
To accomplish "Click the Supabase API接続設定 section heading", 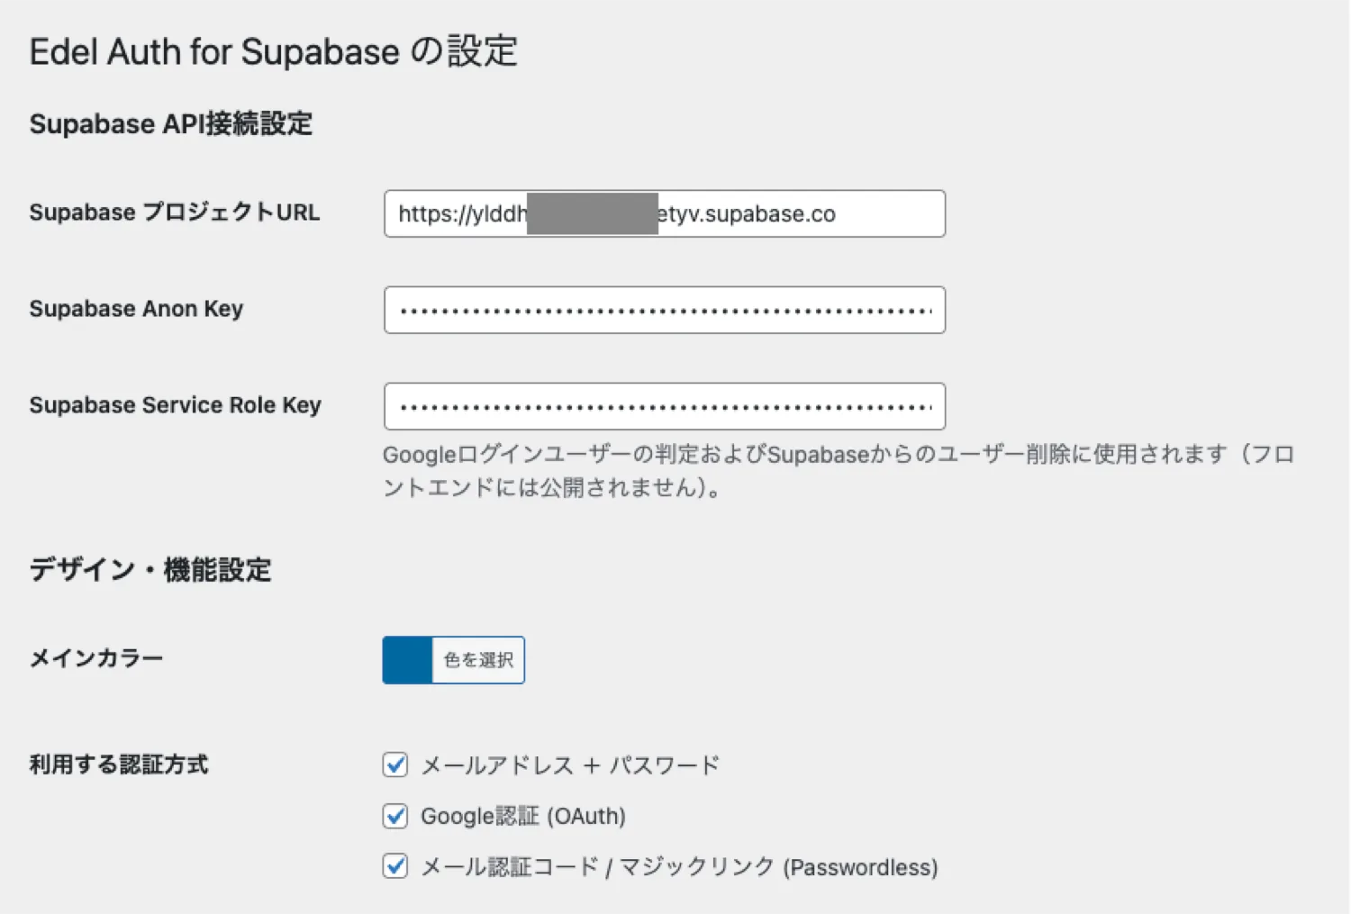I will (171, 123).
